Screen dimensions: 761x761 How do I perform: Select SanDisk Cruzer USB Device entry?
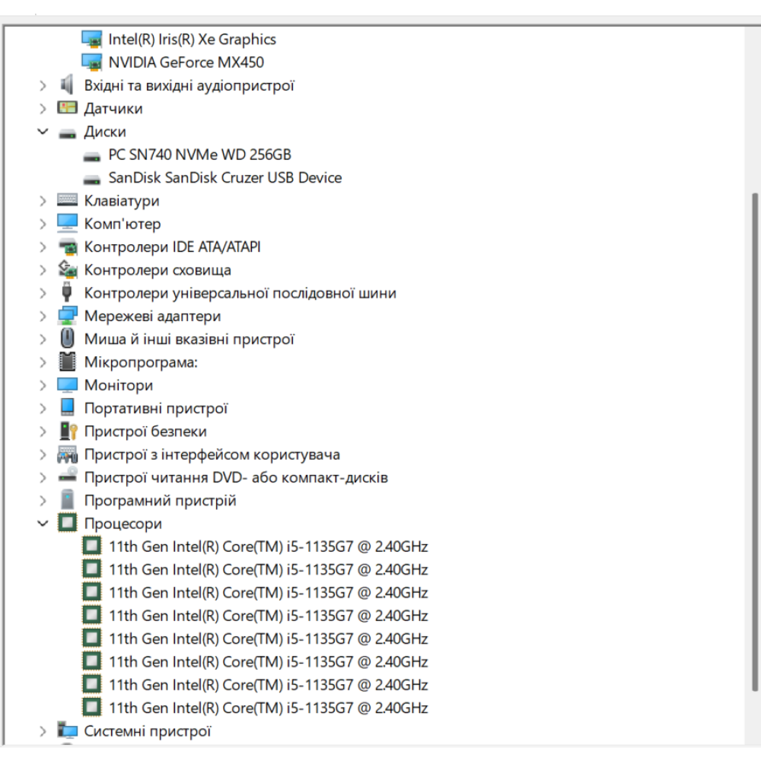click(224, 177)
